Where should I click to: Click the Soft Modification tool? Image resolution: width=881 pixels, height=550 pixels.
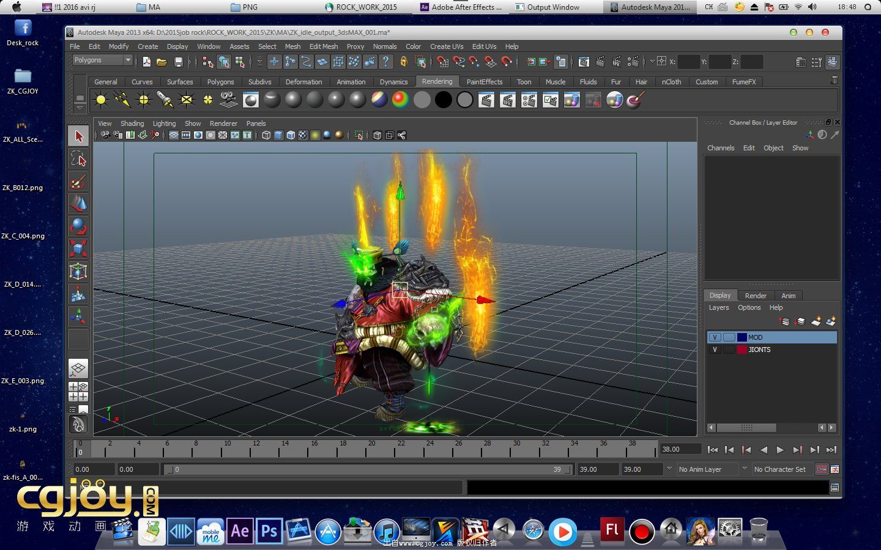(78, 294)
